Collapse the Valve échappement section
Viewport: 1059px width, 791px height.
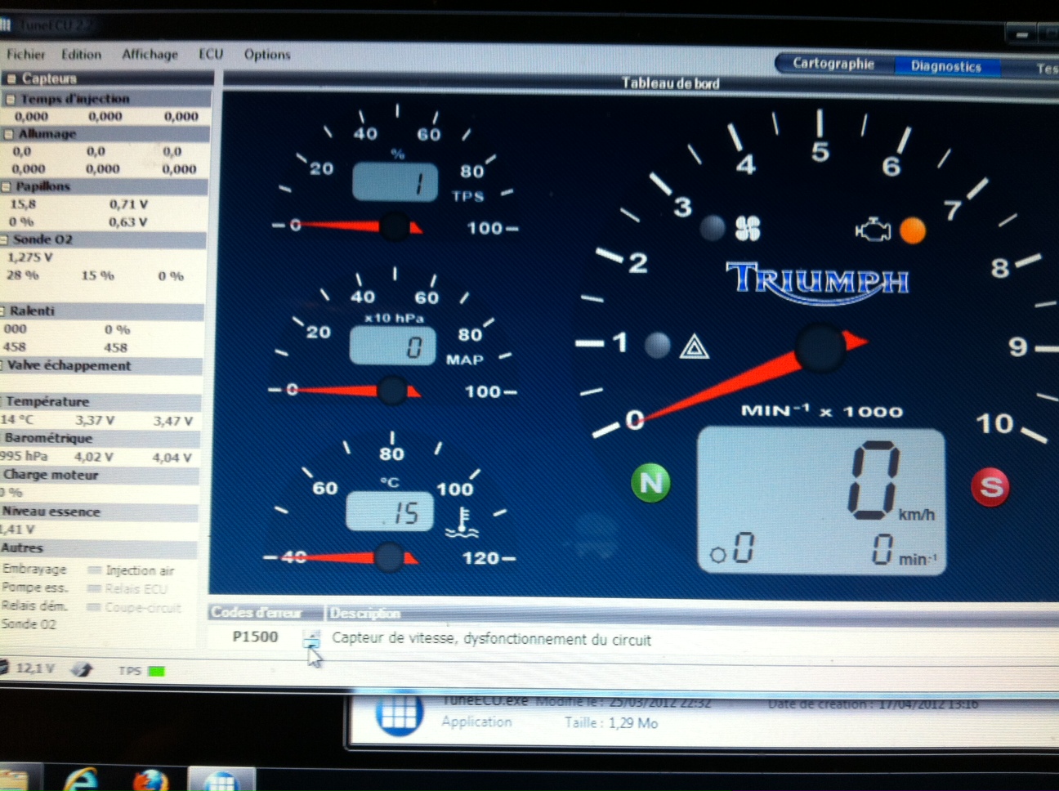[2, 365]
